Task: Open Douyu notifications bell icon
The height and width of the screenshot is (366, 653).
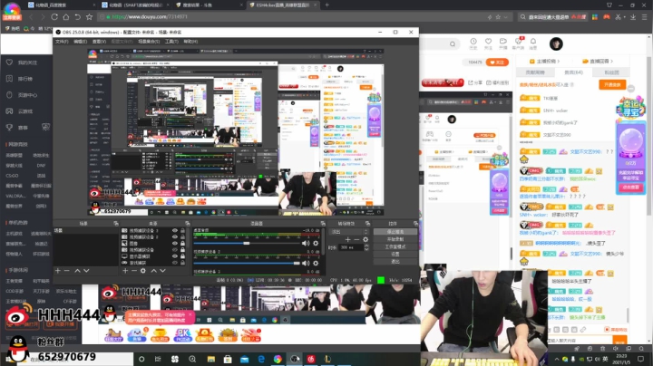Action: tap(533, 42)
